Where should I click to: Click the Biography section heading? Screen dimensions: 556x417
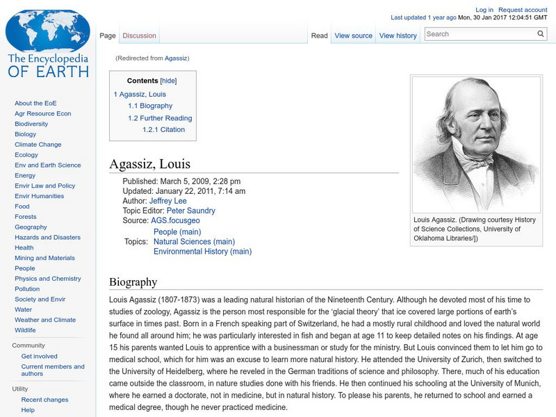[x=133, y=282]
